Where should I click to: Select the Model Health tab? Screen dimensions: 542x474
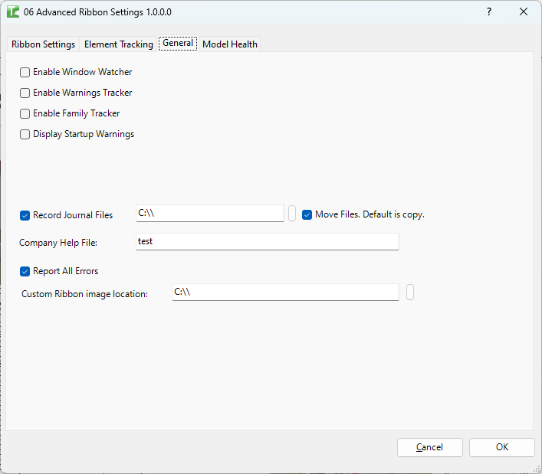pyautogui.click(x=229, y=44)
